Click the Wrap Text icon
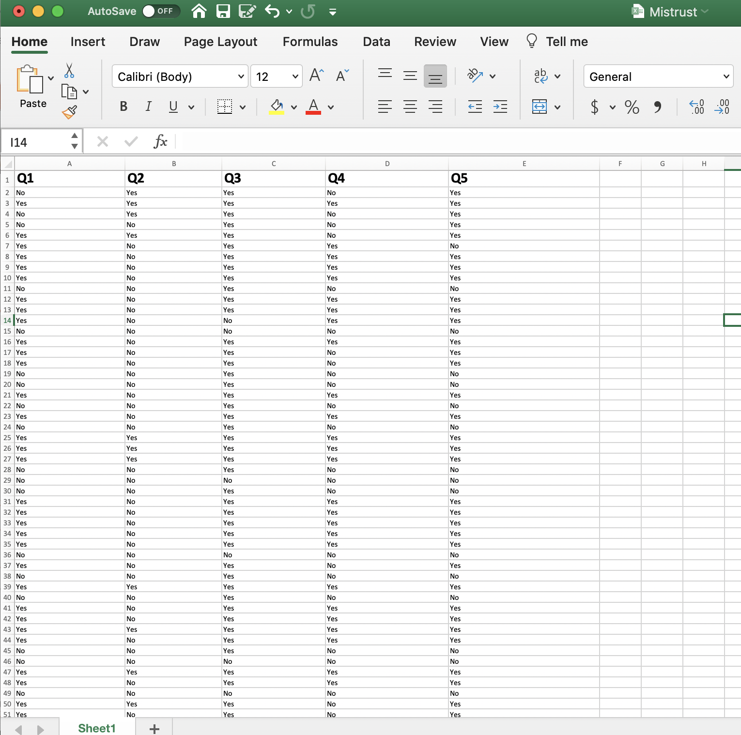741x735 pixels. [540, 76]
